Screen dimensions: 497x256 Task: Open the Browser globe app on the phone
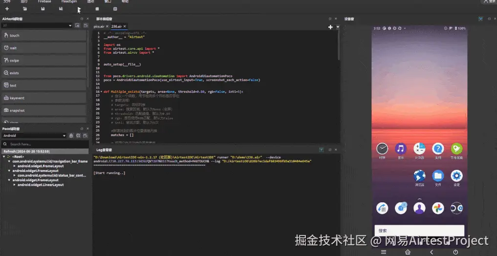419,175
